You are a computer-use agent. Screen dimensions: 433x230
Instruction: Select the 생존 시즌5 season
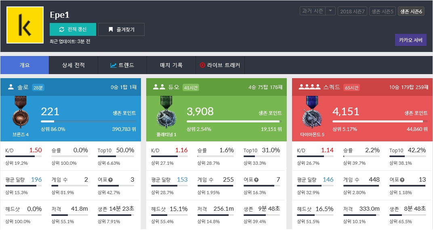tap(382, 11)
